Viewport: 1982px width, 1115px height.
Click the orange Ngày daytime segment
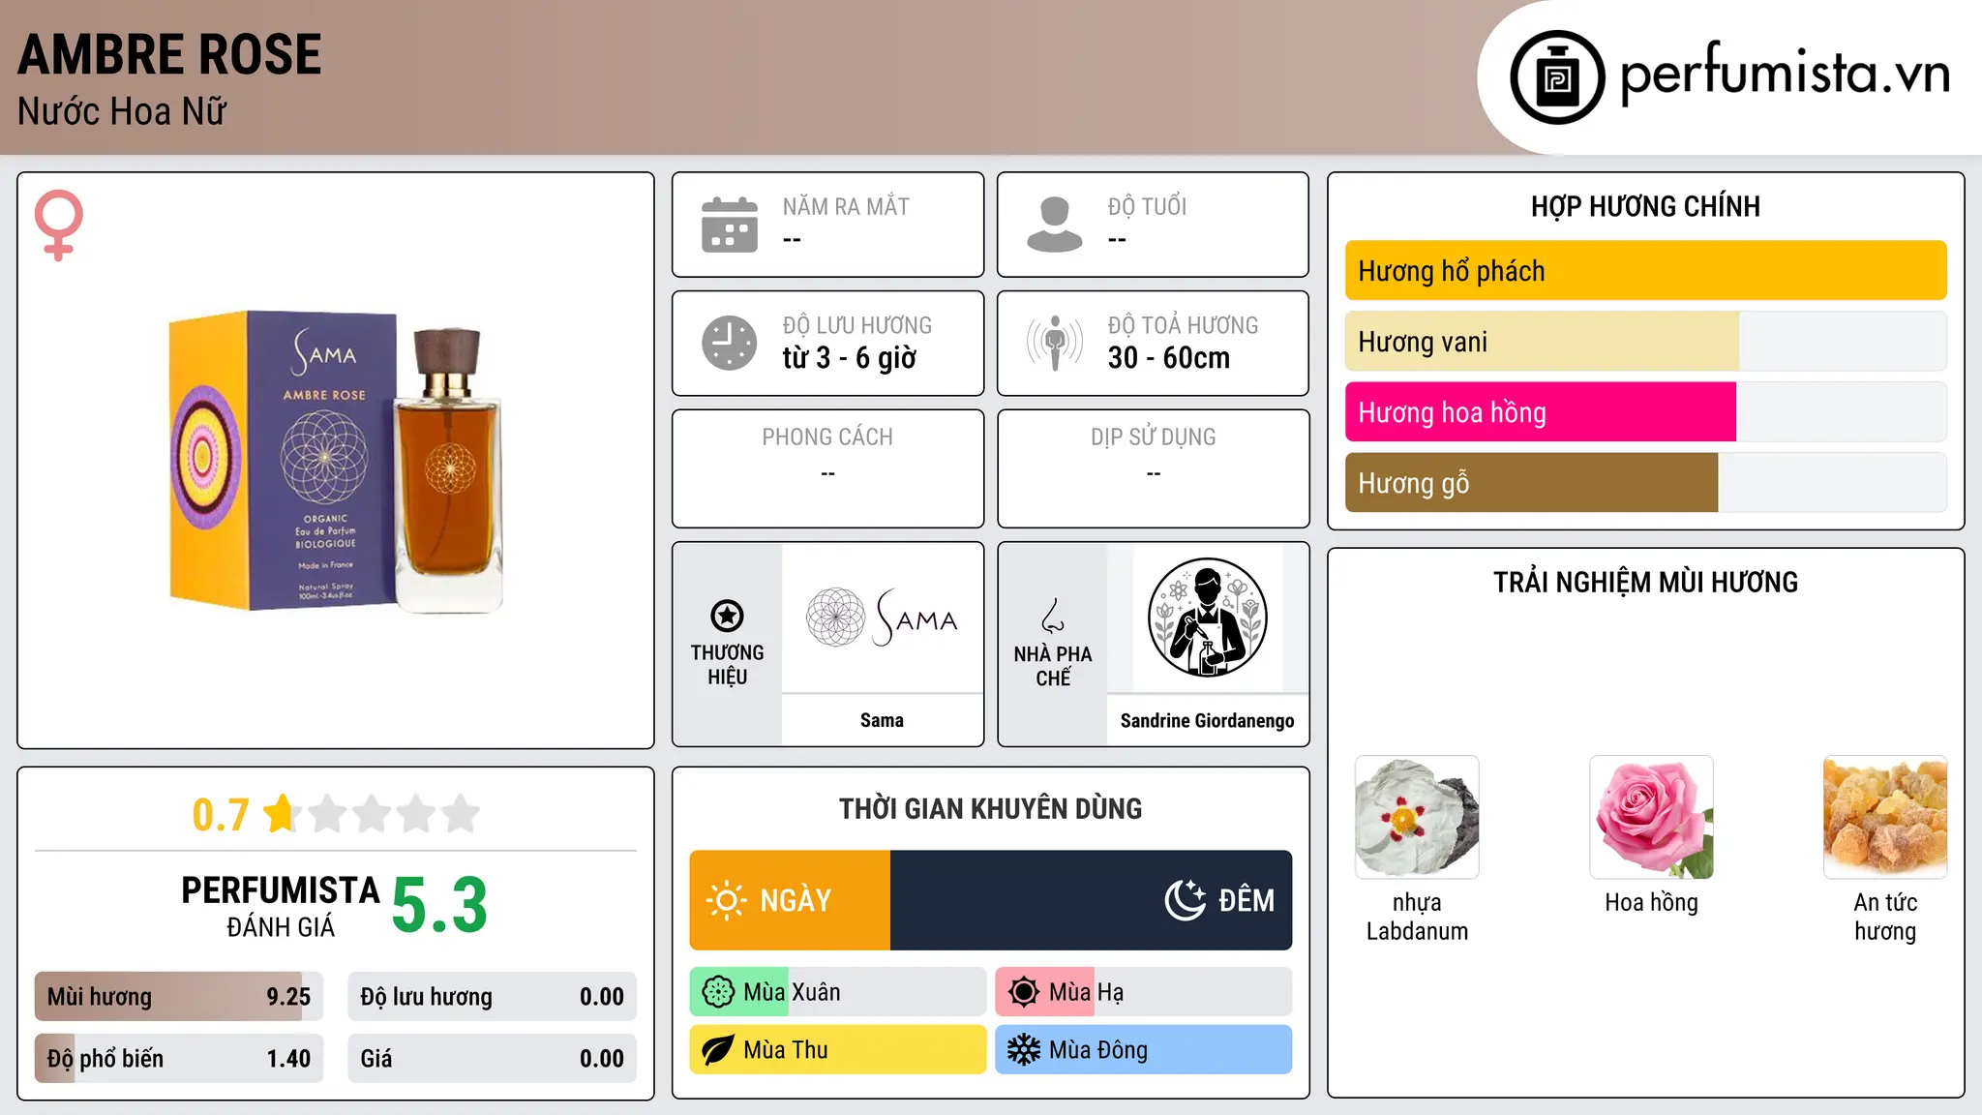790,900
